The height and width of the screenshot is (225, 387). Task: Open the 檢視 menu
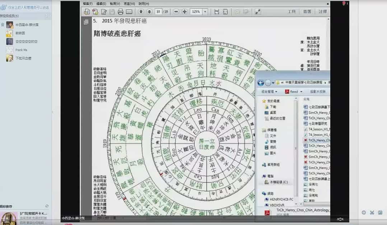point(115,4)
